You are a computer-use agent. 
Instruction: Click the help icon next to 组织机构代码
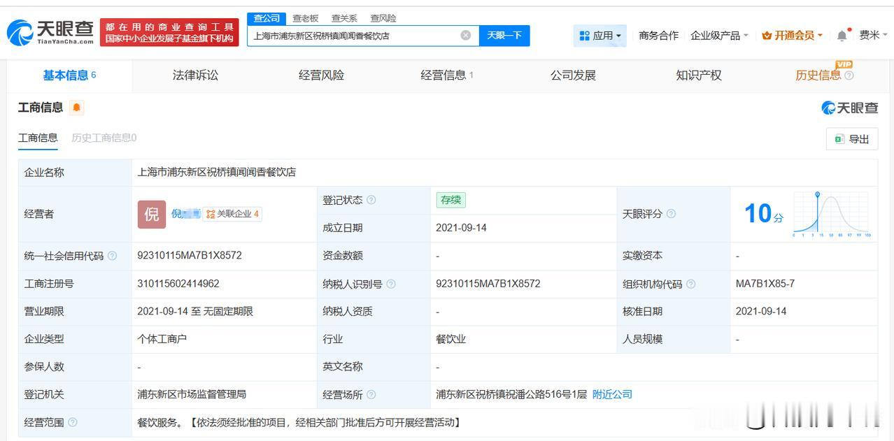click(691, 284)
